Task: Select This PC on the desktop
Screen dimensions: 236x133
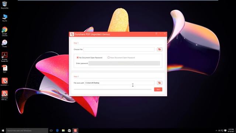Action: coord(5,18)
